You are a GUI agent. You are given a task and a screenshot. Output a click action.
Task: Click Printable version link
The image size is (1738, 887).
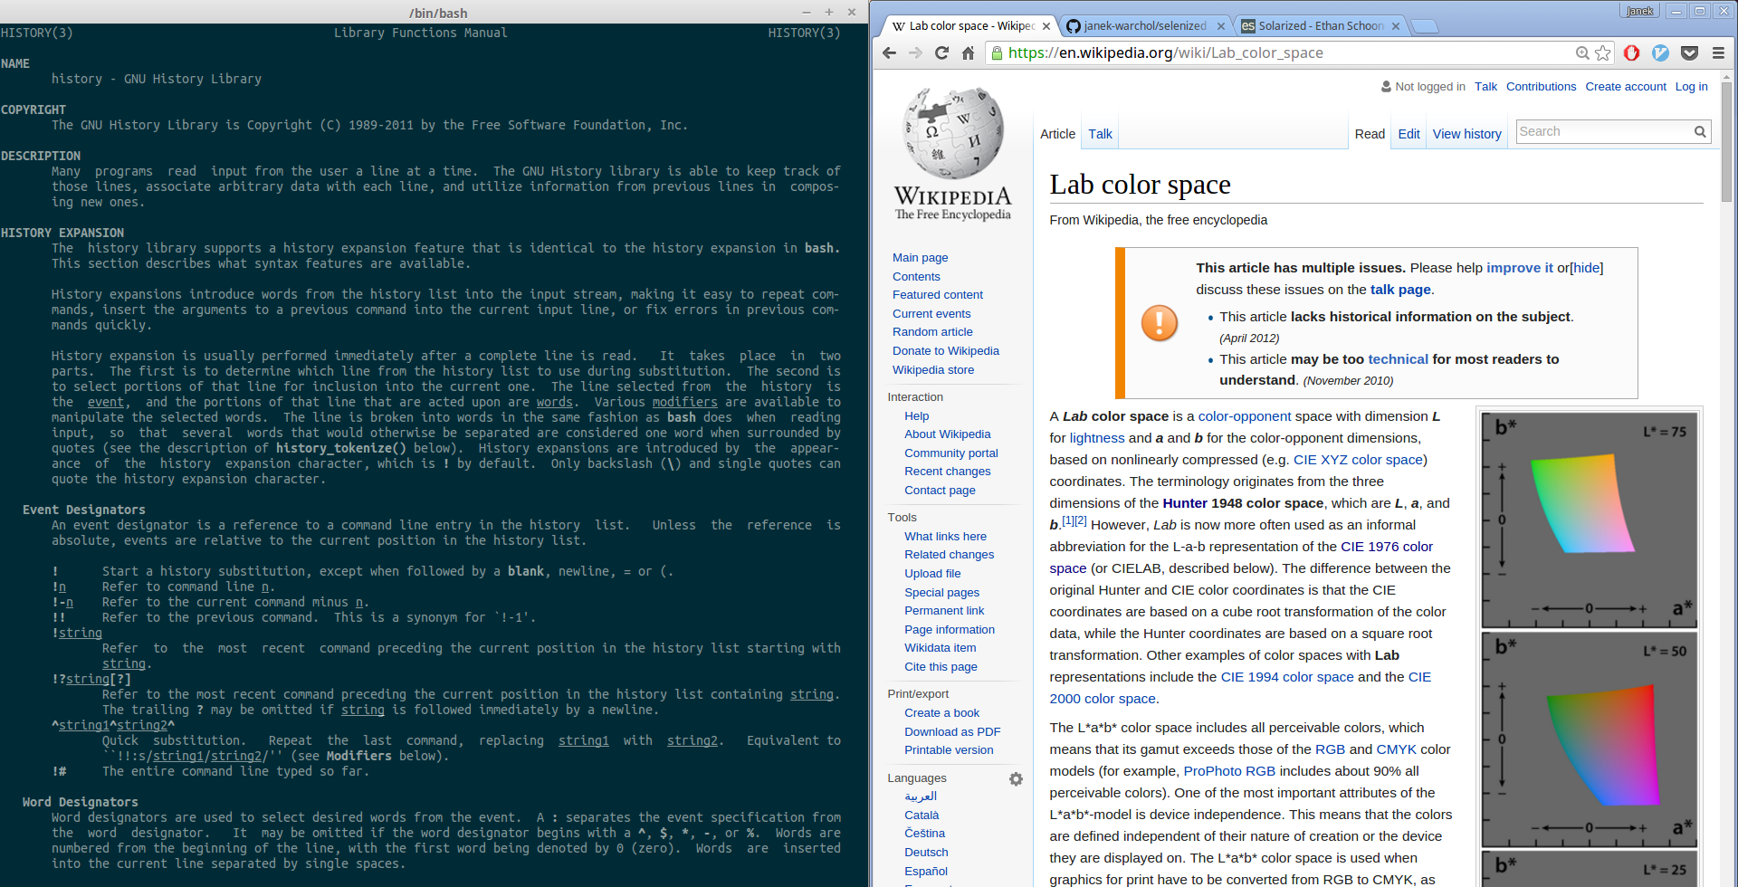click(949, 750)
